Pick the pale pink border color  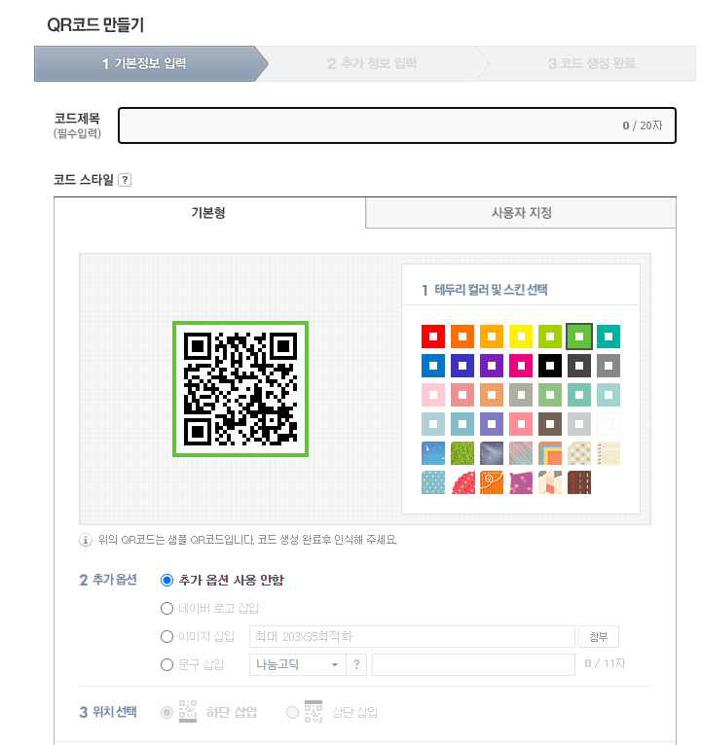coord(433,395)
